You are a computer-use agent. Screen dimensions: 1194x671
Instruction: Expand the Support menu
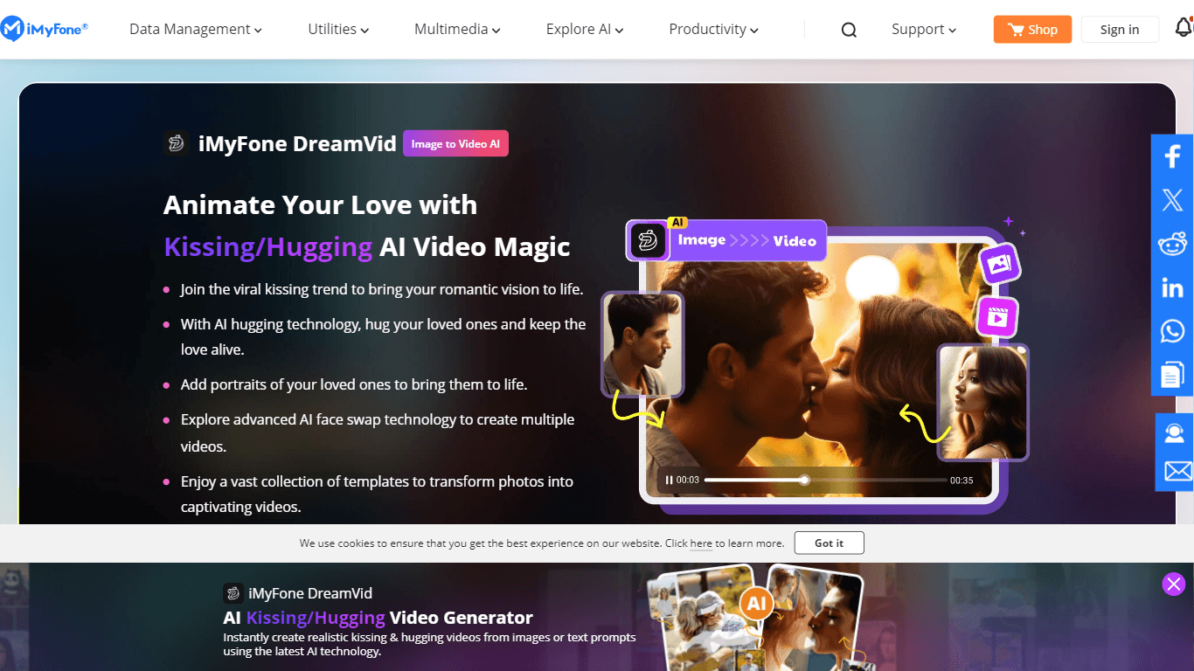pyautogui.click(x=924, y=29)
